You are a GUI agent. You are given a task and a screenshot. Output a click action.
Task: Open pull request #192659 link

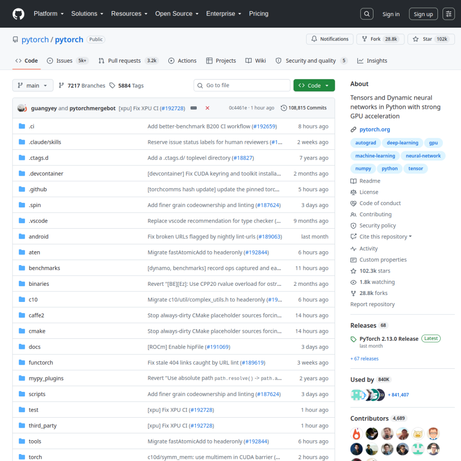[x=264, y=126]
